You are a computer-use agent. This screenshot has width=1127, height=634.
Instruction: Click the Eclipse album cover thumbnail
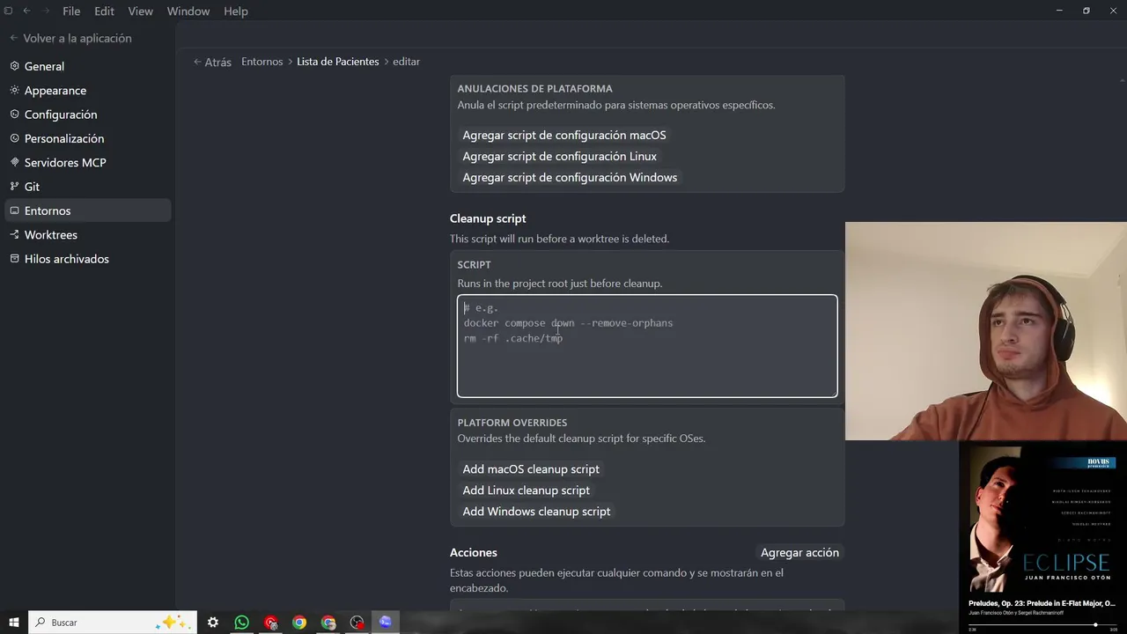[1042, 518]
